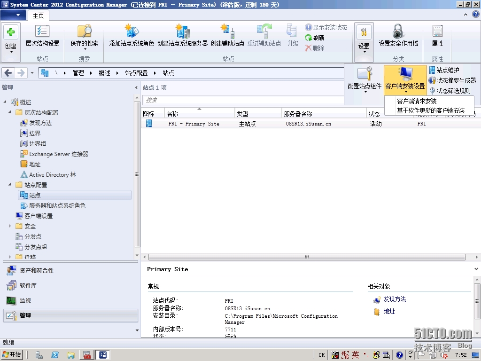This screenshot has width=481, height=361.
Task: Open 状态摘要生成器
Action: (x=452, y=80)
